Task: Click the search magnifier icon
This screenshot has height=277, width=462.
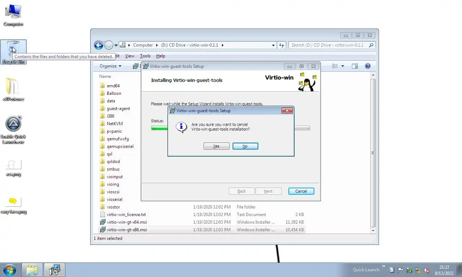Action: pyautogui.click(x=371, y=45)
